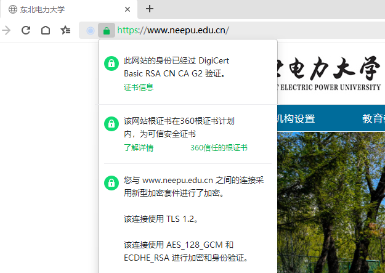Viewport: 385px width, 273px height.
Task: Close the 东北电力大学 browser tab
Action: pyautogui.click(x=127, y=9)
